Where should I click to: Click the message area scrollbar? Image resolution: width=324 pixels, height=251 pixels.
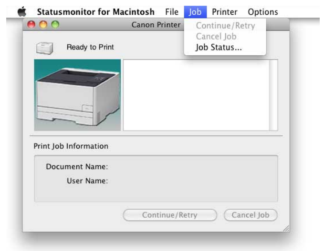[x=273, y=95]
